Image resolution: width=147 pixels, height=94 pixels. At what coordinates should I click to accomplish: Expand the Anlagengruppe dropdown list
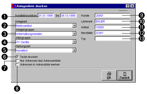[74, 34]
